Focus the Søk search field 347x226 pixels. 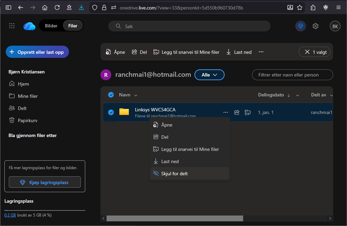(189, 26)
